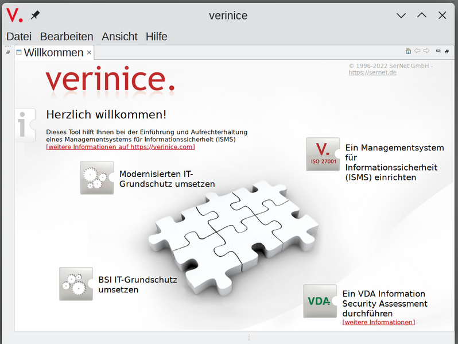Click the gear icon for Modernisierten IT-Grundschutz

pos(97,177)
